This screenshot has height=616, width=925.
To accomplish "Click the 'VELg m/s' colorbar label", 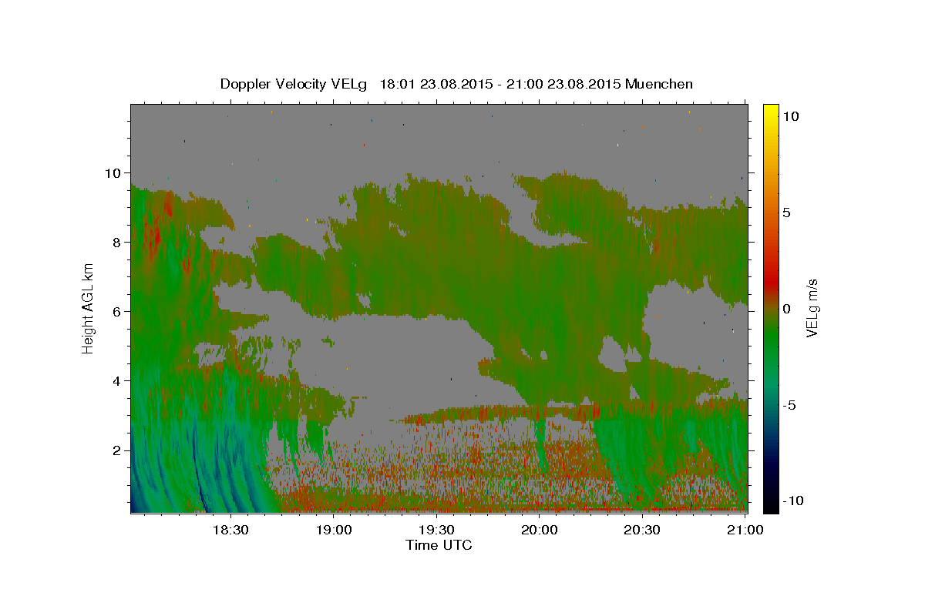I will click(812, 308).
